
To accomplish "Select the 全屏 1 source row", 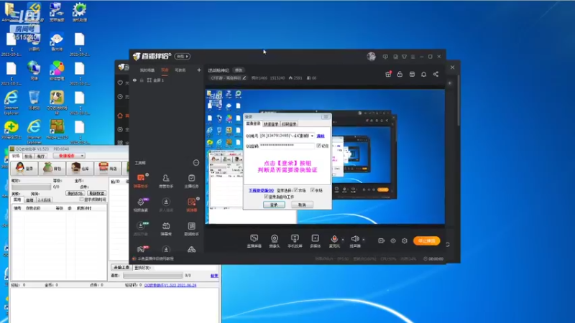I will 167,80.
